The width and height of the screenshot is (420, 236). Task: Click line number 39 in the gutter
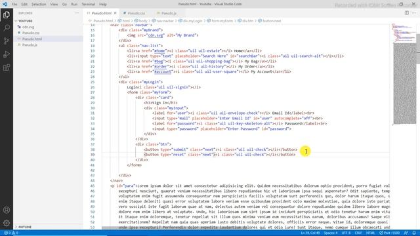point(93,155)
